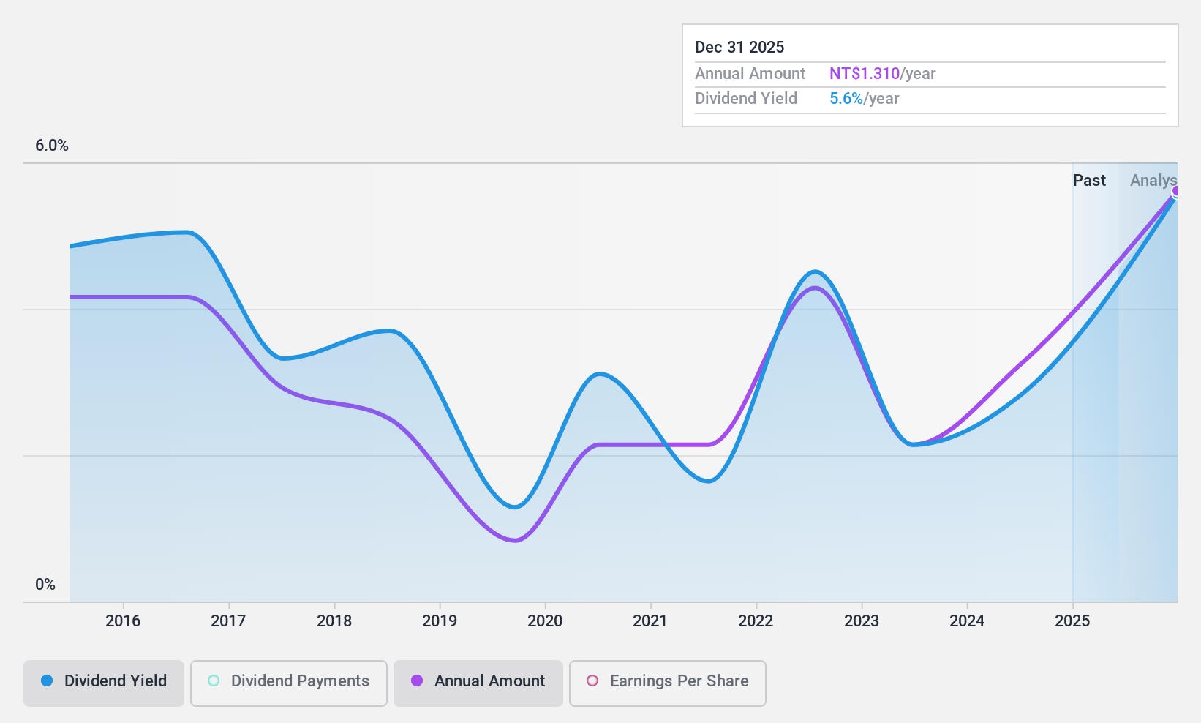Screen dimensions: 1201x723
Task: Select the Past region label
Action: coord(1089,180)
